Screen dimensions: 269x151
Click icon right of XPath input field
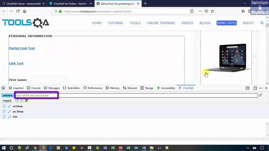click(x=261, y=95)
